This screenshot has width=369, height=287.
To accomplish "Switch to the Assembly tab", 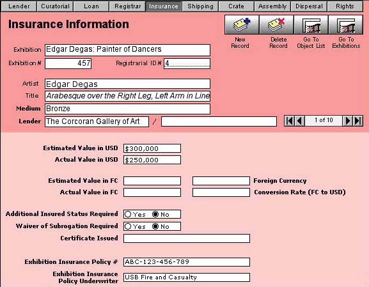I will 272,6.
